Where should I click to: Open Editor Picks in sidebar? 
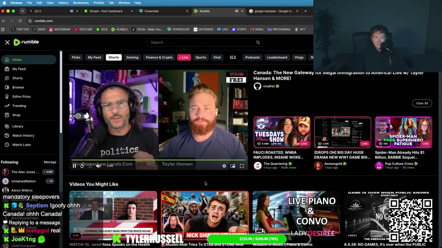coord(28,96)
